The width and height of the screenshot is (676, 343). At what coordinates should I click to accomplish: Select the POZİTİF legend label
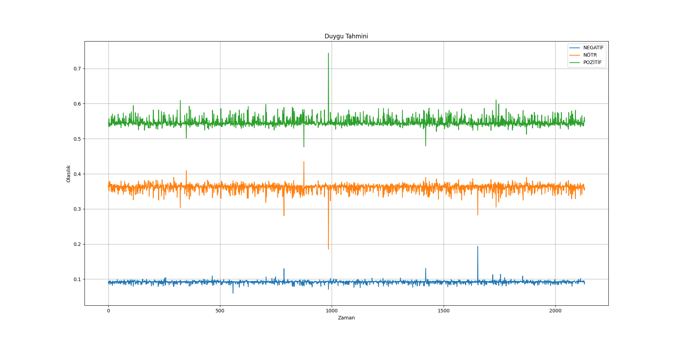592,63
